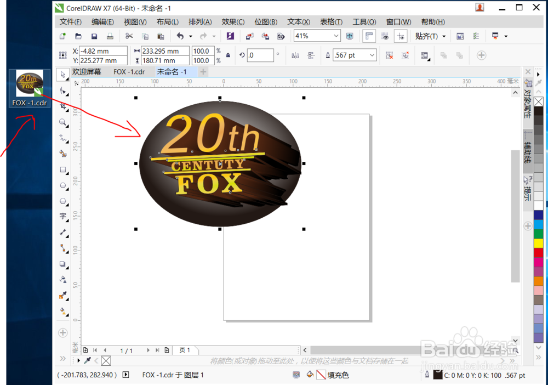Screen dimensions: 548x385
Task: Click the full-screen preview icon
Action: pos(350,36)
